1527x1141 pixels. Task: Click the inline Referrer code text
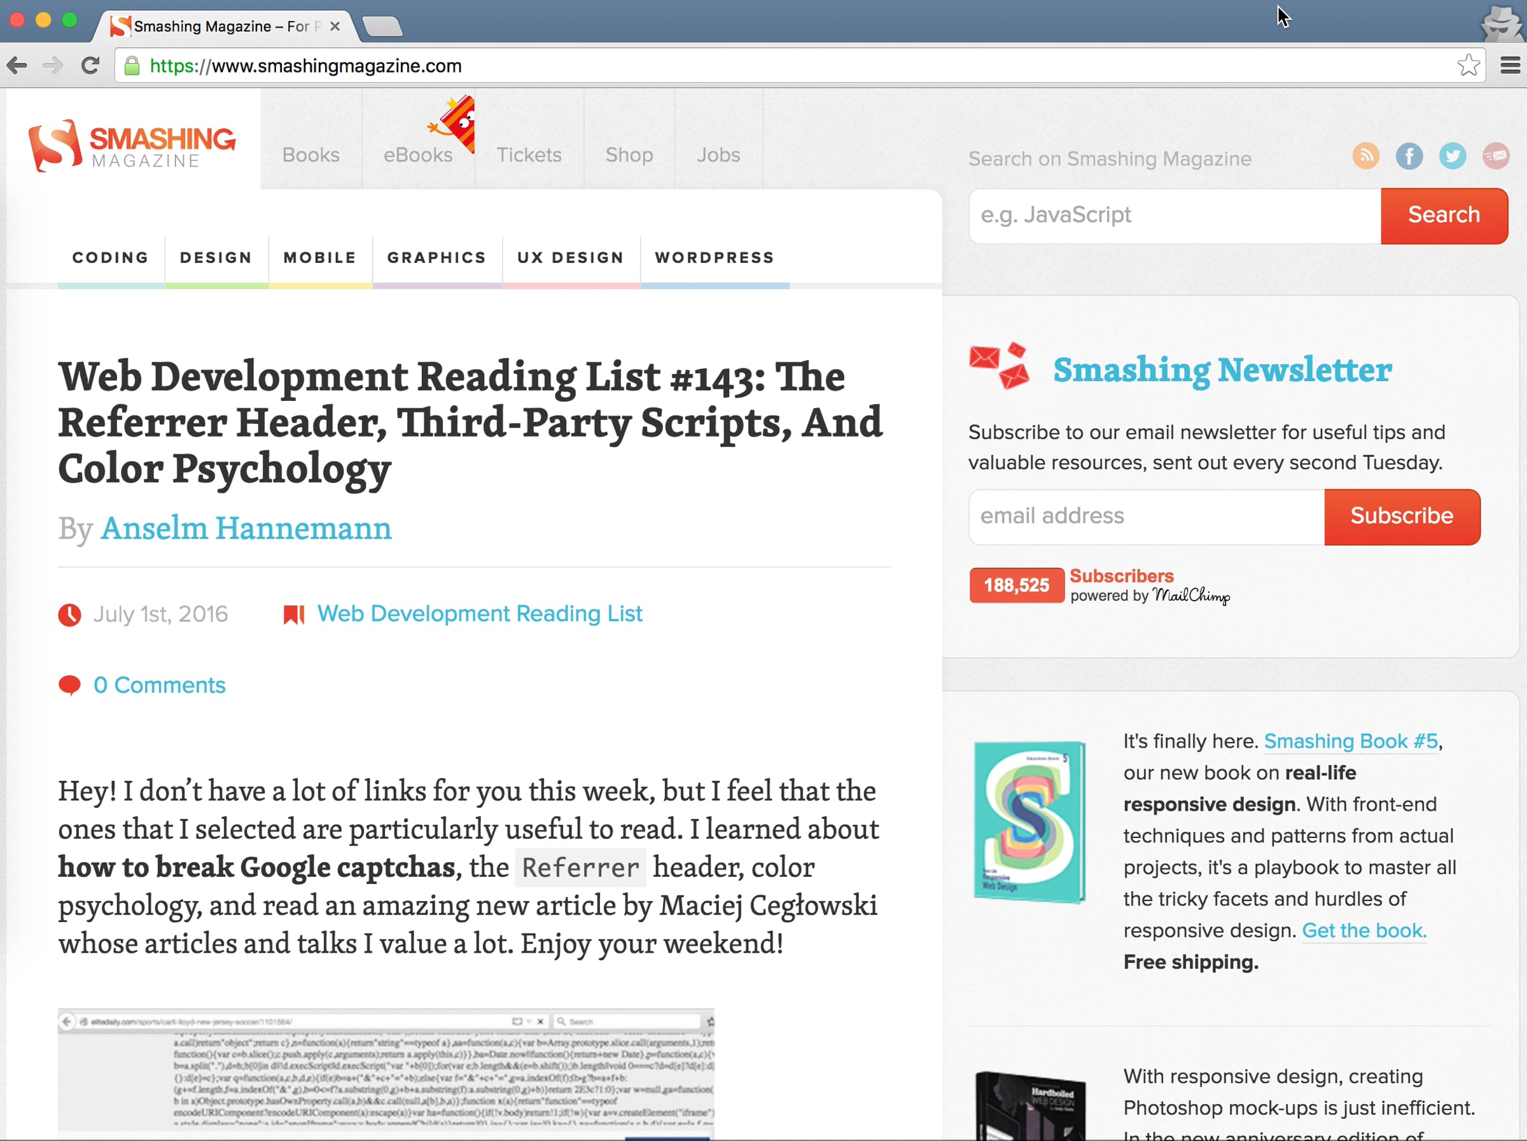[x=580, y=867]
